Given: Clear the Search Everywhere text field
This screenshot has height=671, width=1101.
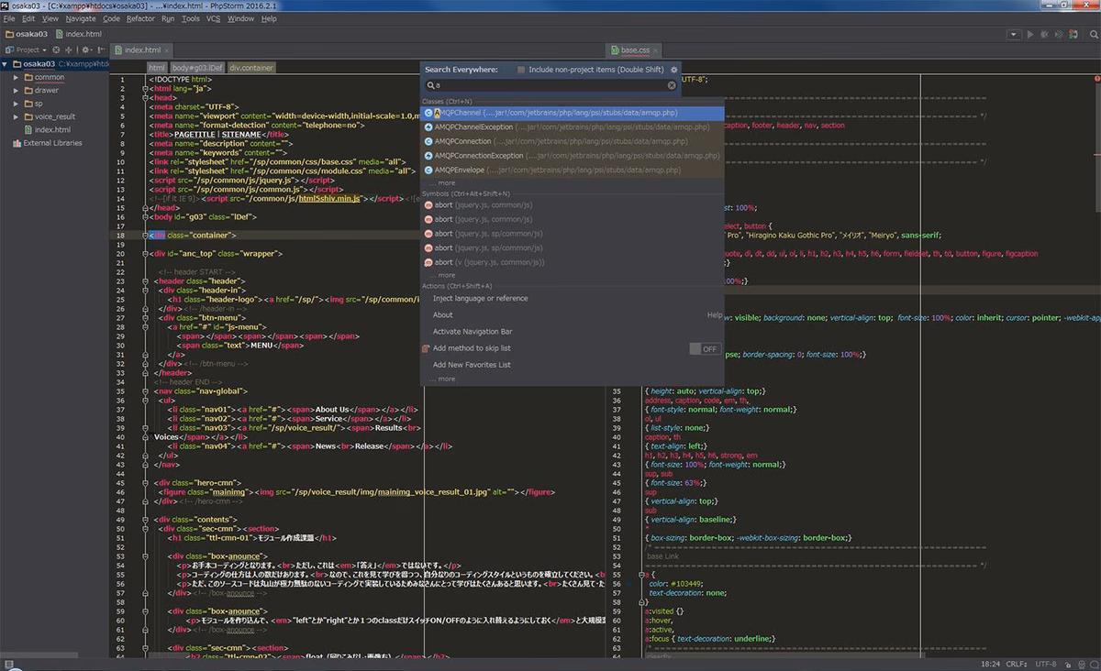Looking at the screenshot, I should 672,85.
